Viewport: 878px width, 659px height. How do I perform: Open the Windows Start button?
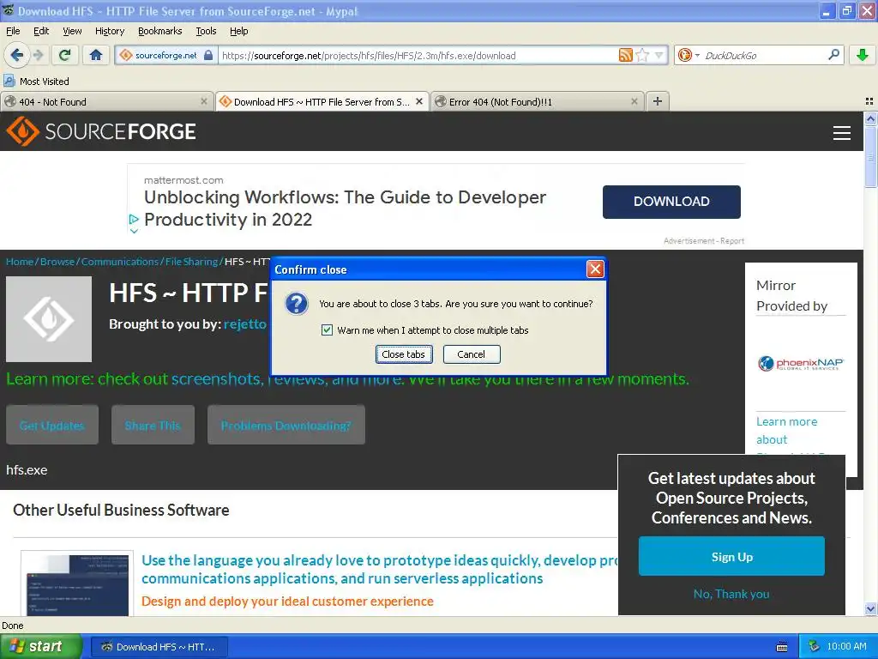coord(40,646)
